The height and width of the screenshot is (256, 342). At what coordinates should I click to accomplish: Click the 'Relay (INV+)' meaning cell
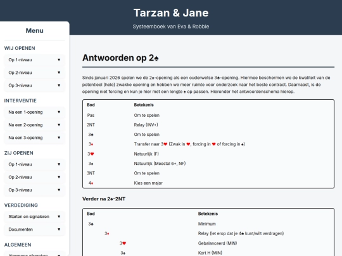tap(146, 125)
